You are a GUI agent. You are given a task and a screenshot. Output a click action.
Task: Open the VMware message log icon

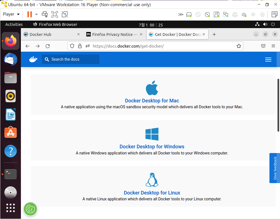274,14
